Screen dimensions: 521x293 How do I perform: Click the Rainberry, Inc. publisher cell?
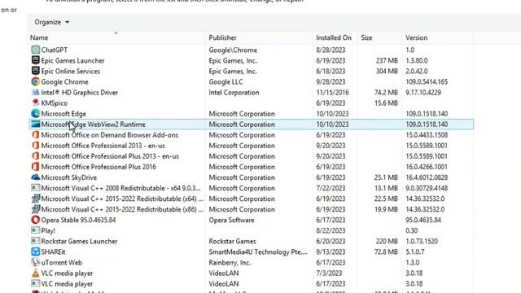click(230, 262)
